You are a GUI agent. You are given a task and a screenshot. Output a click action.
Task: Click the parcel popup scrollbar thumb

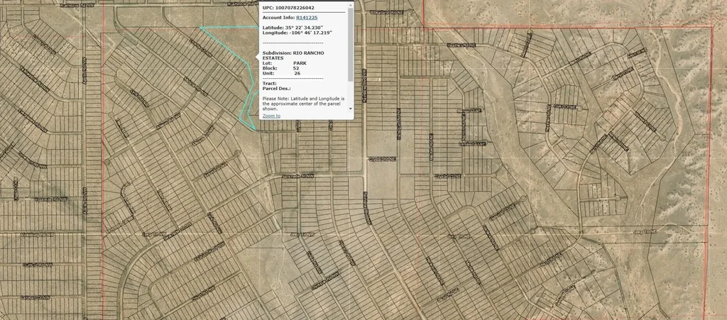350,43
